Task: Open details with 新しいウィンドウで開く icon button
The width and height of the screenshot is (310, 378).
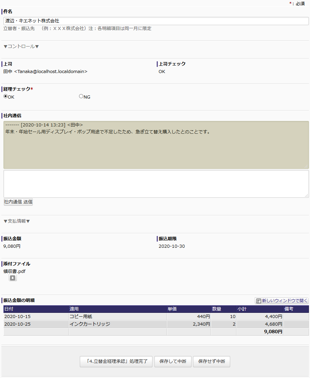Action: pyautogui.click(x=282, y=301)
